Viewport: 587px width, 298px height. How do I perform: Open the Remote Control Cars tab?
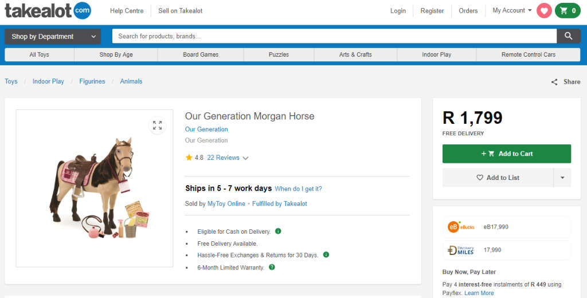(528, 54)
